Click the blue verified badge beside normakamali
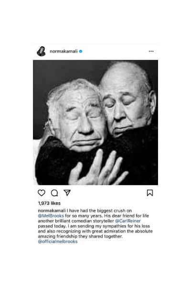Viewport: 191px width, 287px height. pyautogui.click(x=81, y=51)
